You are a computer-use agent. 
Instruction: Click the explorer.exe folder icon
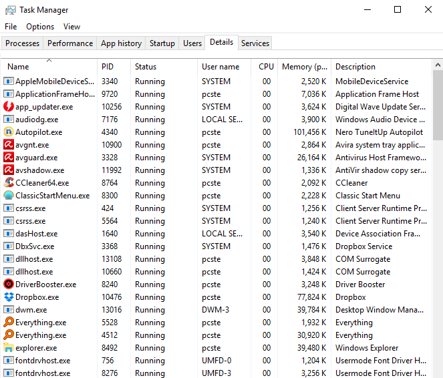tap(9, 348)
